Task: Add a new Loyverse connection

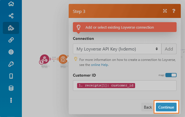Action: 169,49
